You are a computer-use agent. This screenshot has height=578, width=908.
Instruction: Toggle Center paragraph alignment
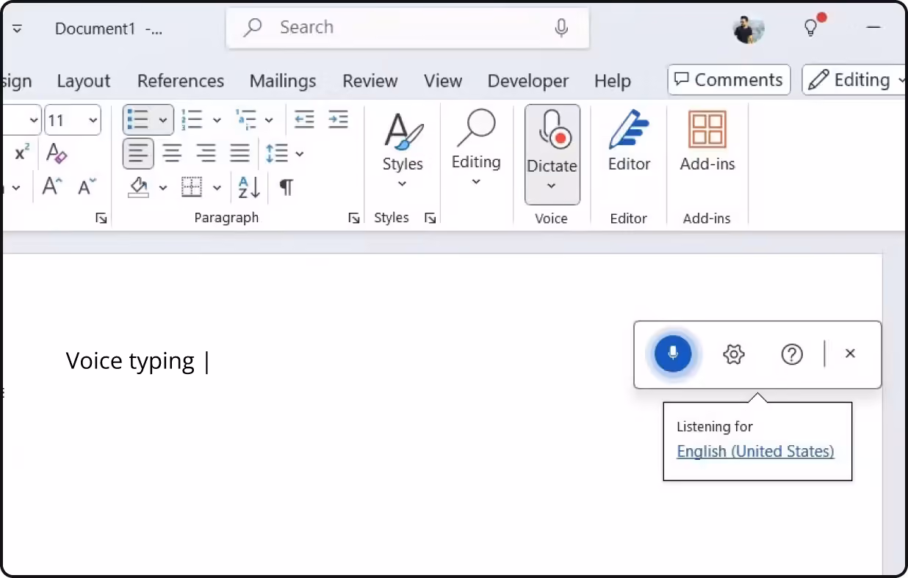point(172,153)
